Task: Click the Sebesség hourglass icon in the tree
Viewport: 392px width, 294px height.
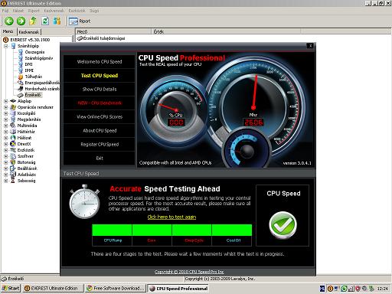Action: click(13, 181)
